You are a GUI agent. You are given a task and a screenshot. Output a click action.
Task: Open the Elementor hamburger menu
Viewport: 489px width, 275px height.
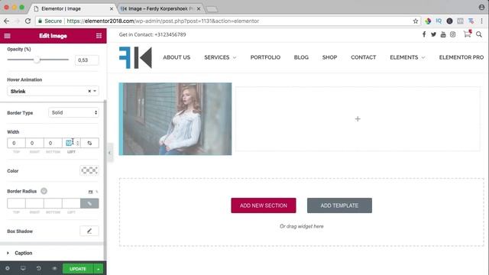click(7, 36)
